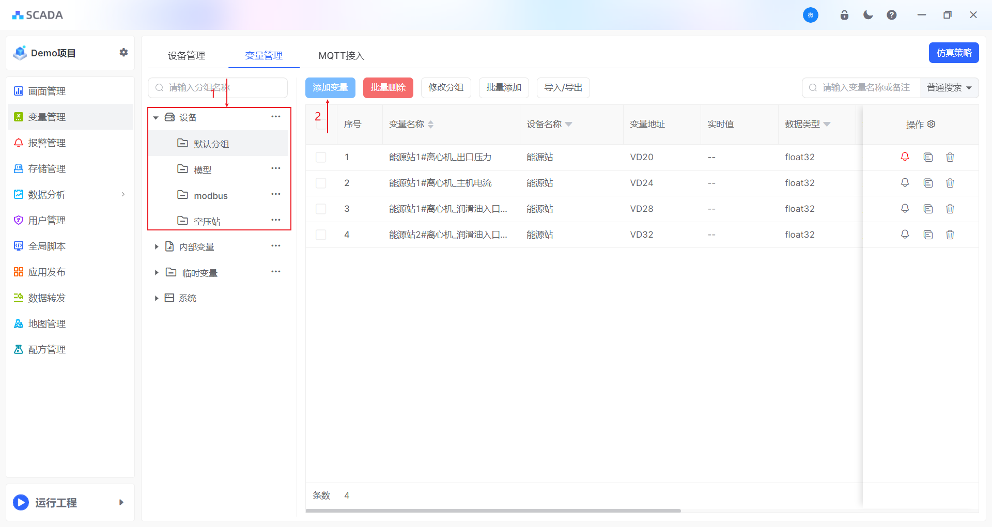Open column settings gear next to 操作
The height and width of the screenshot is (527, 992).
pos(932,124)
